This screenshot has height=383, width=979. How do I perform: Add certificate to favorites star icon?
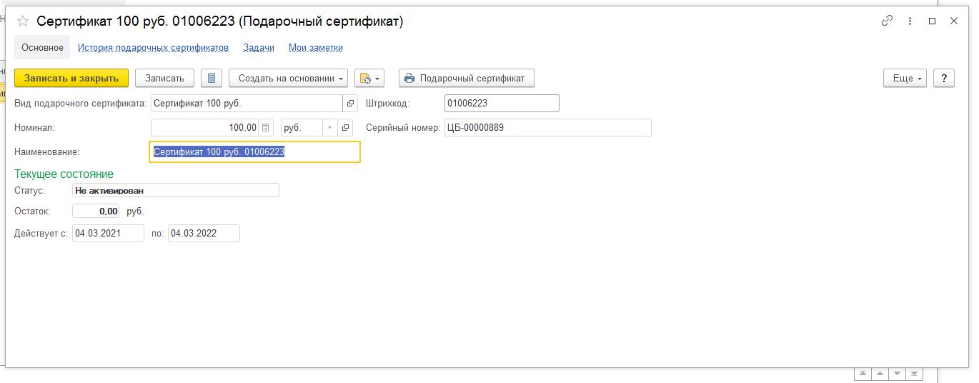tap(22, 21)
